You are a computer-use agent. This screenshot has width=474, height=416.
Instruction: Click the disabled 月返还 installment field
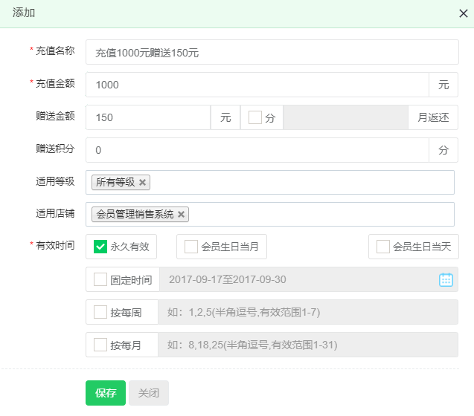(345, 117)
